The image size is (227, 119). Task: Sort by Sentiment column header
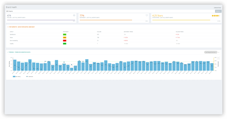pos(66,32)
